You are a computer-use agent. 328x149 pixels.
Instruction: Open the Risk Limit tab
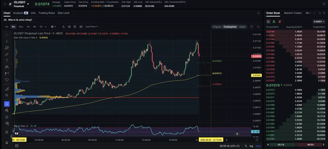[63, 13]
